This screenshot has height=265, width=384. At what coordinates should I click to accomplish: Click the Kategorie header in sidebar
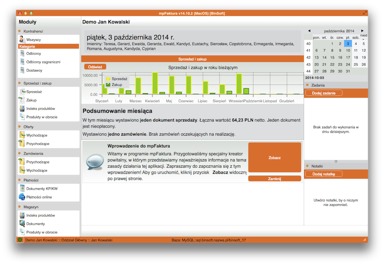[49, 46]
